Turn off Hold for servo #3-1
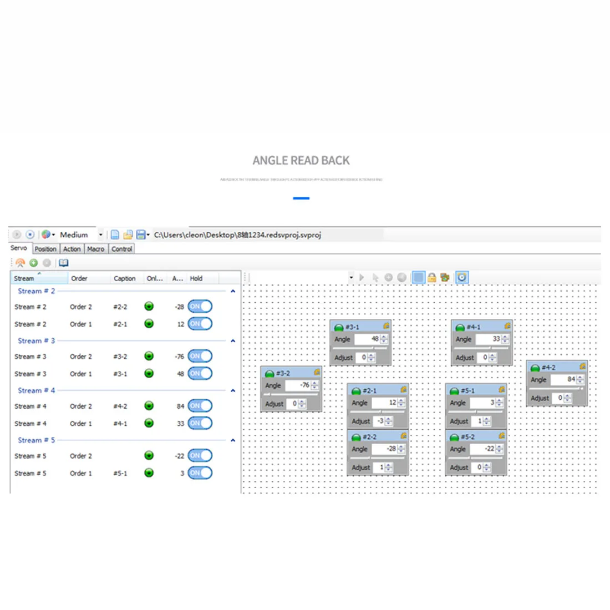Image resolution: width=610 pixels, height=610 pixels. click(200, 373)
